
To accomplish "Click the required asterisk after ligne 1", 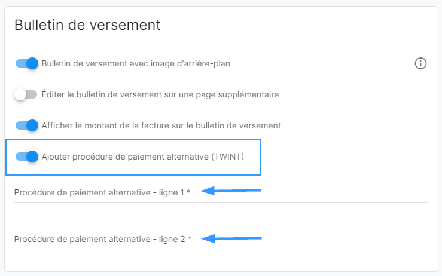I will (x=188, y=192).
